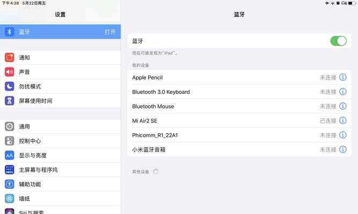Connect to Bluetooth Mouse
The width and height of the screenshot is (358, 214).
[x=239, y=106]
